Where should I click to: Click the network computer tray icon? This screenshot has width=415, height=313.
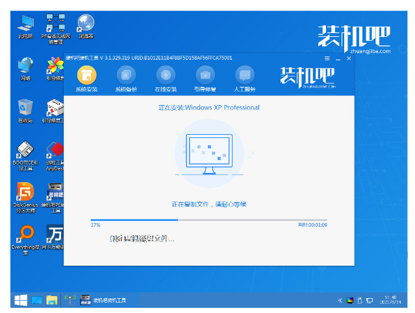[370, 301]
